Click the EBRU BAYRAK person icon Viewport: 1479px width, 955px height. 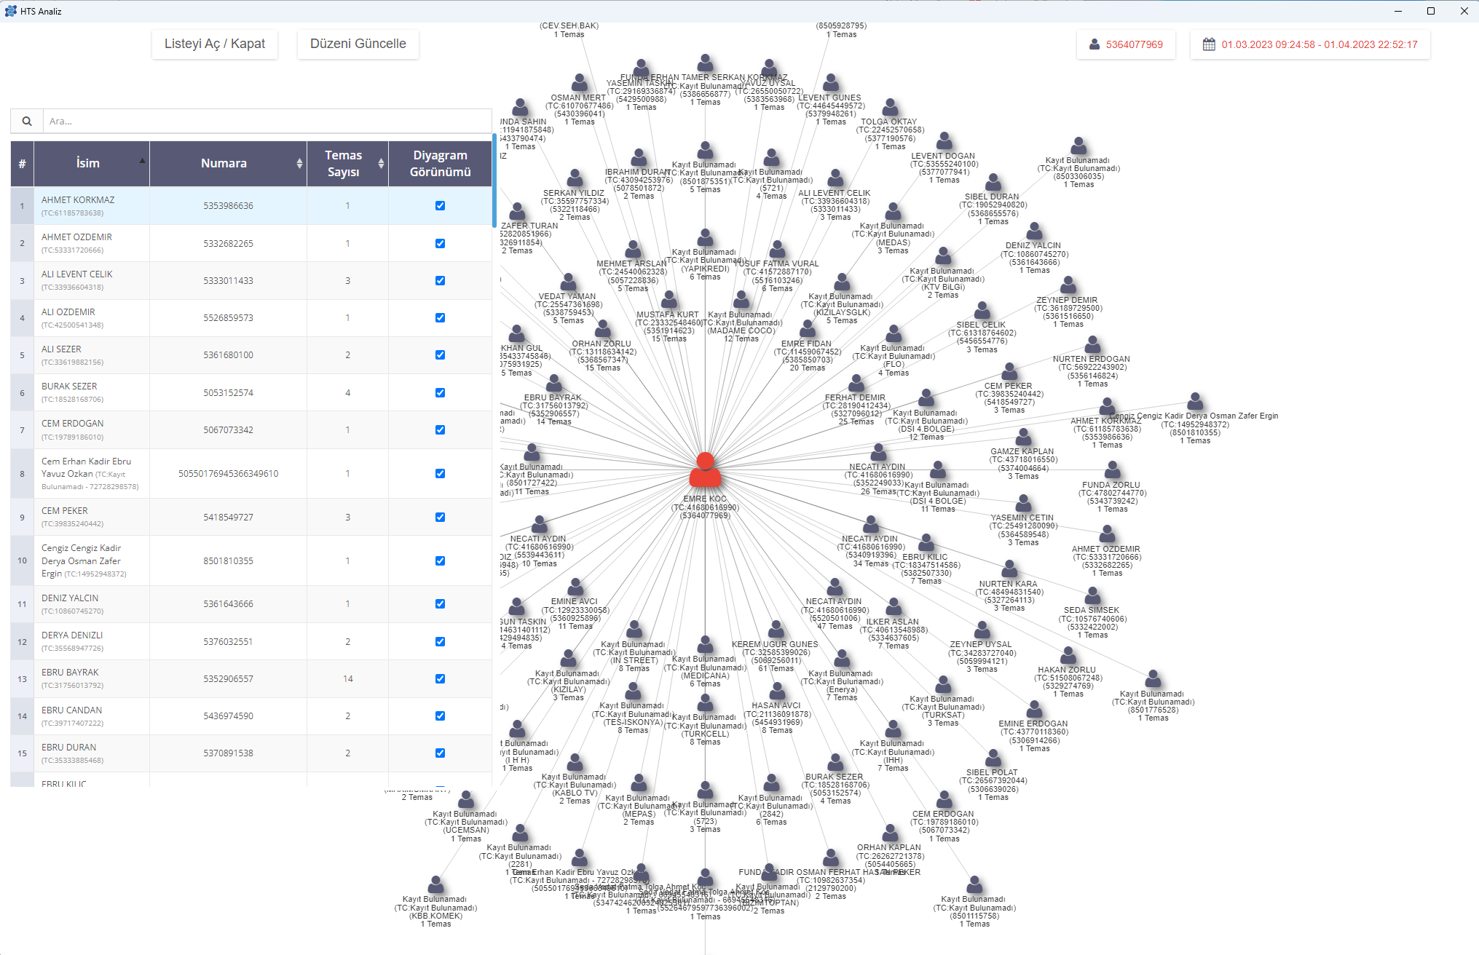coord(554,383)
